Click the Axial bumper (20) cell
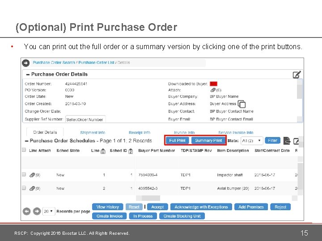 (233, 188)
